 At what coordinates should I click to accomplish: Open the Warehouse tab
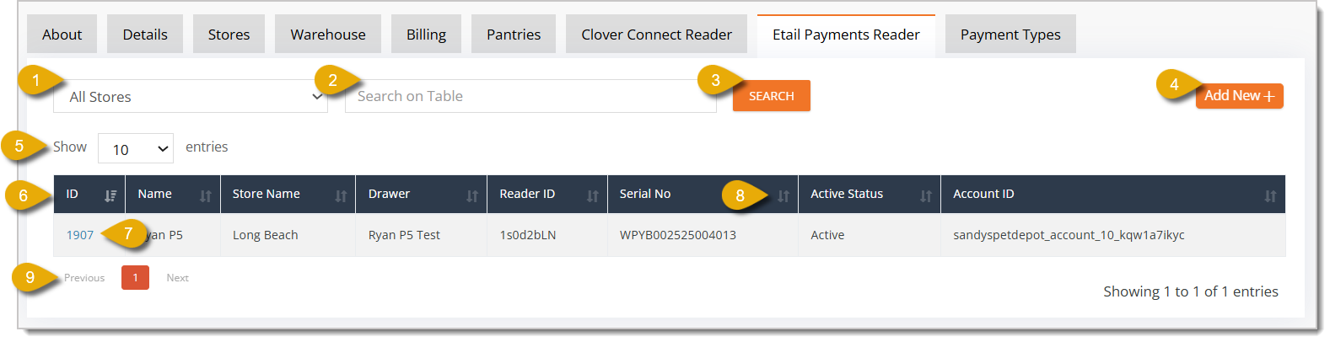click(x=328, y=35)
